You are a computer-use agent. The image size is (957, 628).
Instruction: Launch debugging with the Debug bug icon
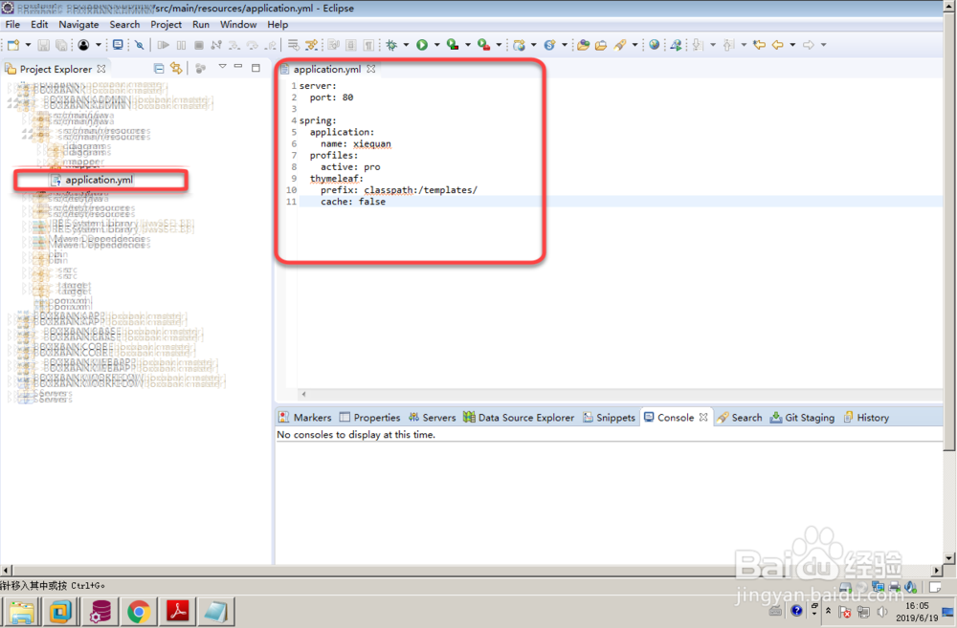tap(392, 45)
